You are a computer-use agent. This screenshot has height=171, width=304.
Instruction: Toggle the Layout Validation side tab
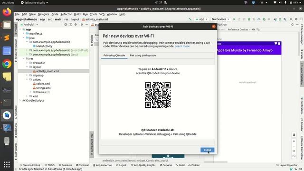point(302,74)
